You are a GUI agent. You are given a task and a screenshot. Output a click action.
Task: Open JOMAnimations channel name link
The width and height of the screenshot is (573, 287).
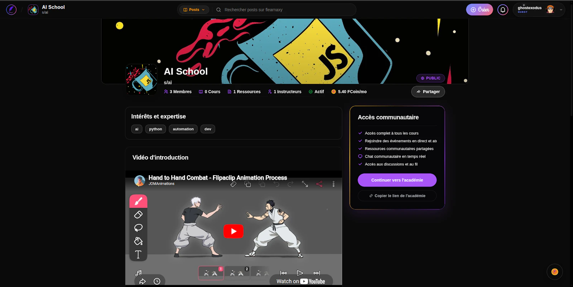162,184
